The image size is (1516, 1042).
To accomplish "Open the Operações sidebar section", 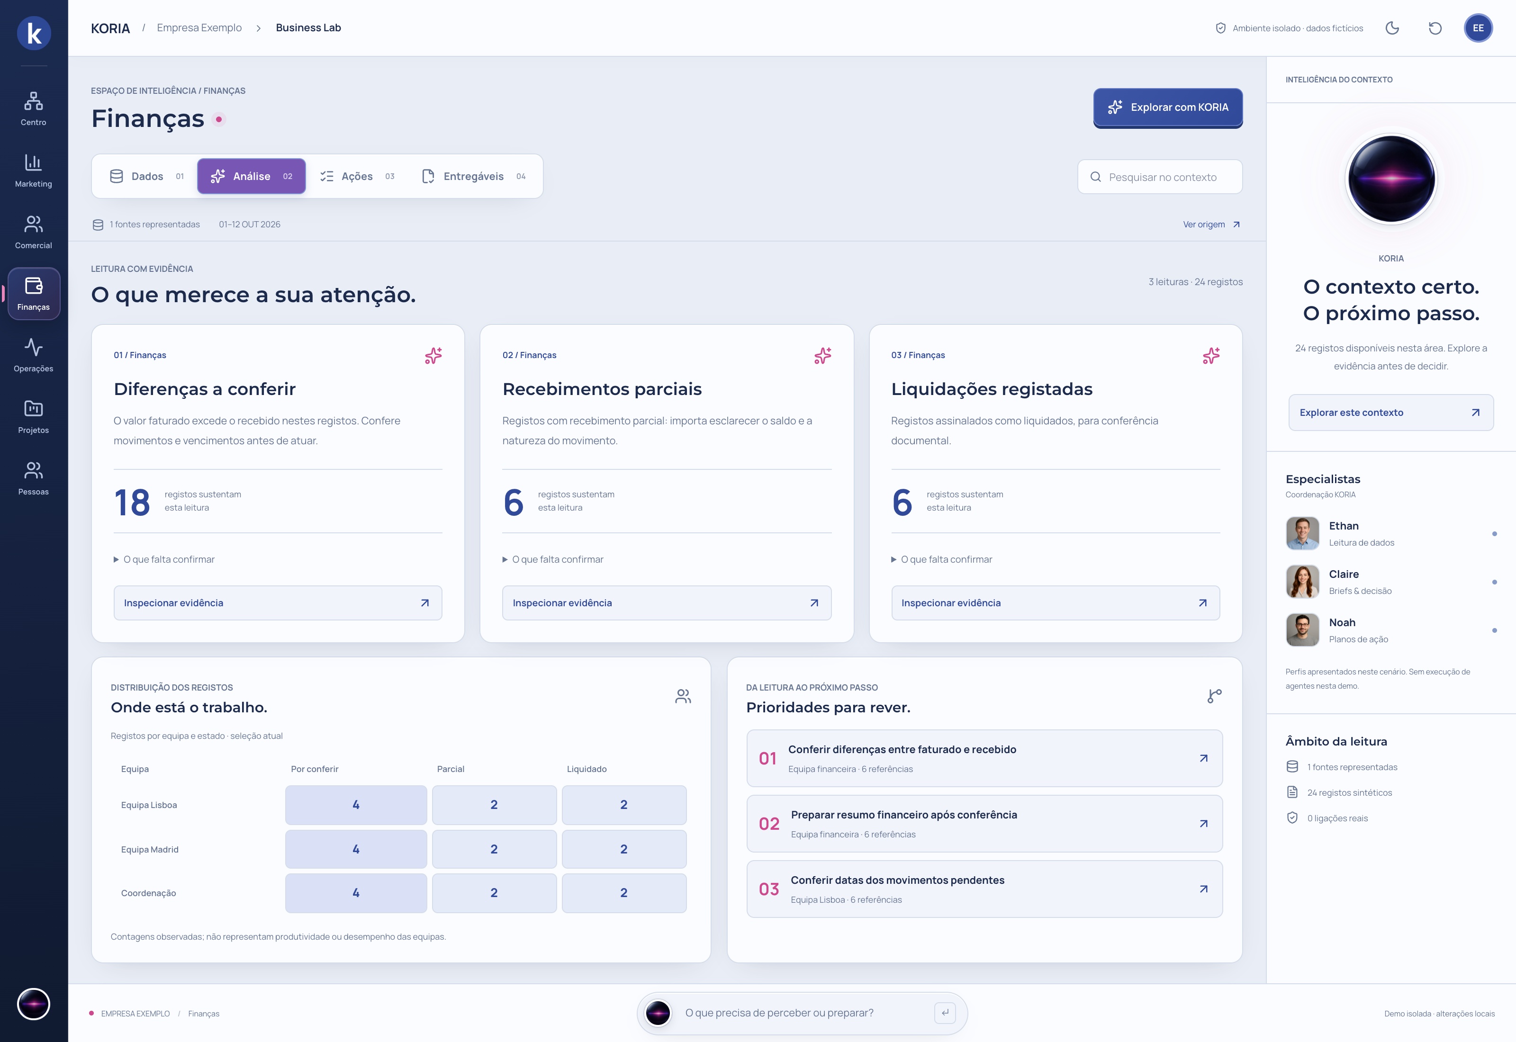I will click(33, 355).
